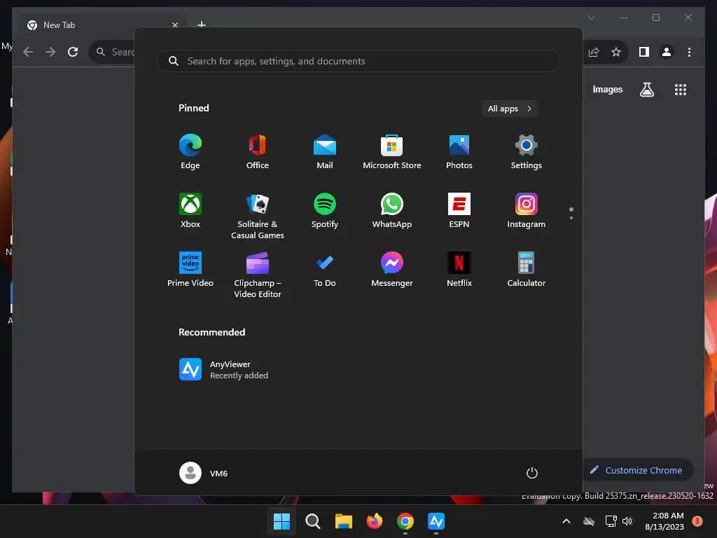This screenshot has height=538, width=717.
Task: Open the Images link in Chrome
Action: click(x=607, y=89)
